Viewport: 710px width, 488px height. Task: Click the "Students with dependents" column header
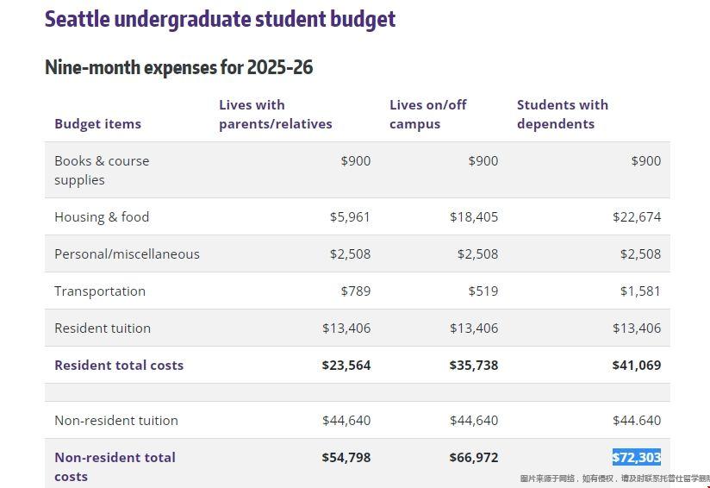point(562,114)
